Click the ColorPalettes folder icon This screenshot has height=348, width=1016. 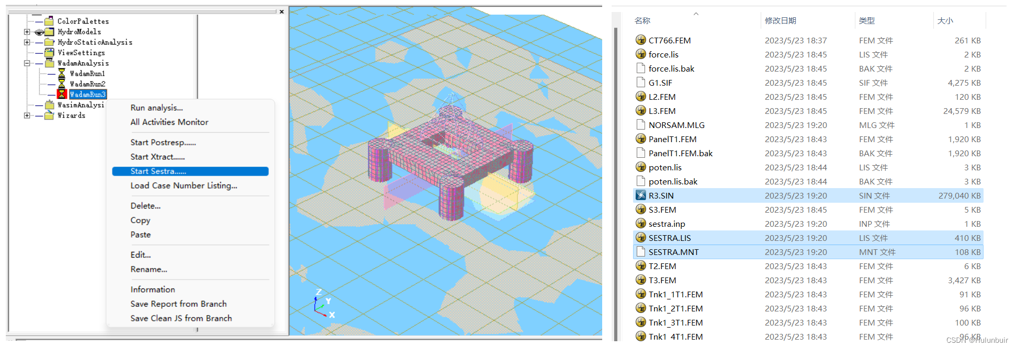[49, 21]
